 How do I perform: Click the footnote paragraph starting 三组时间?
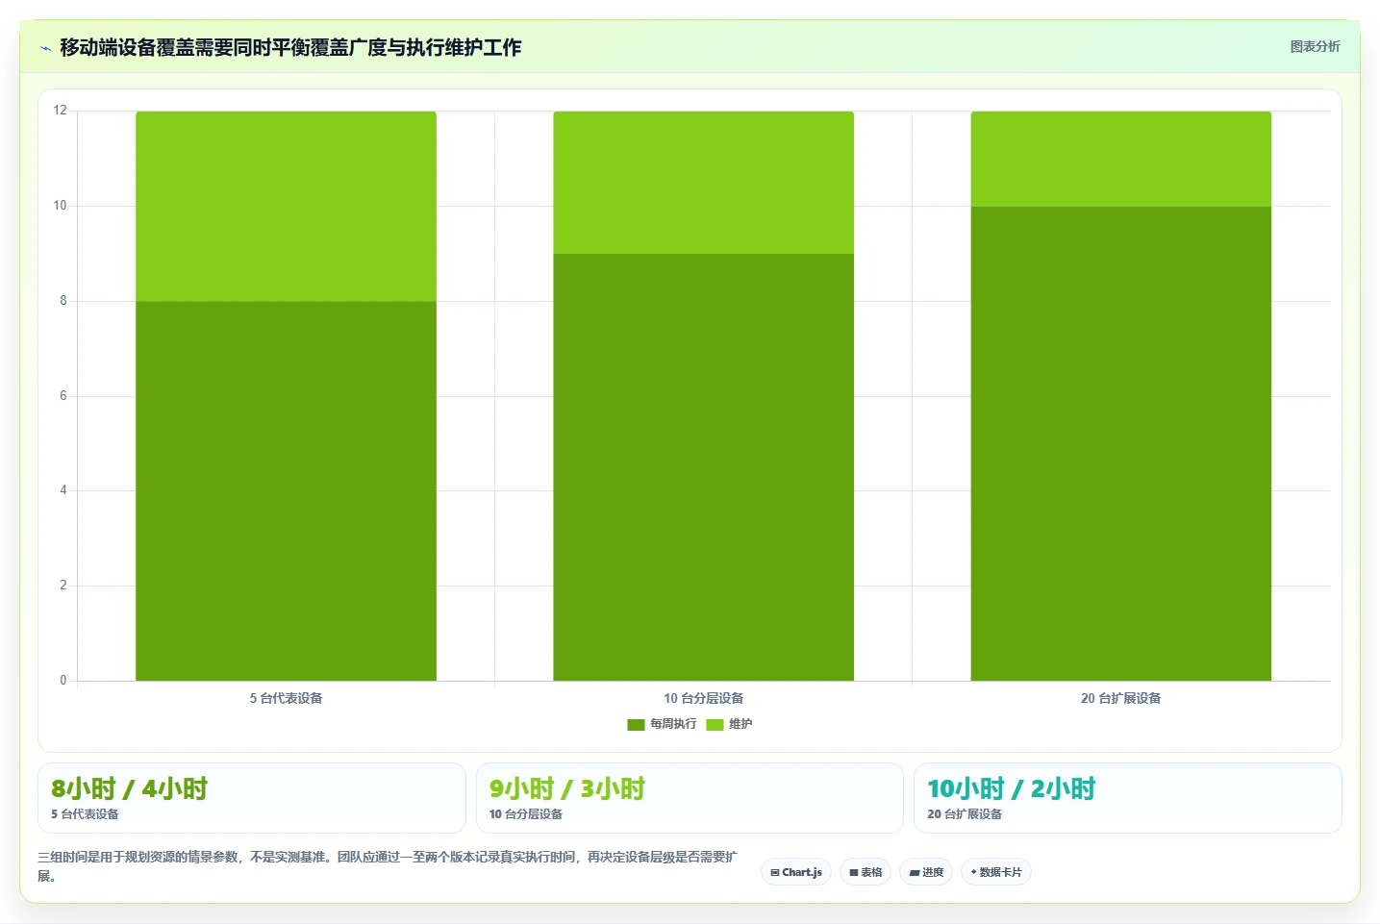point(388,866)
